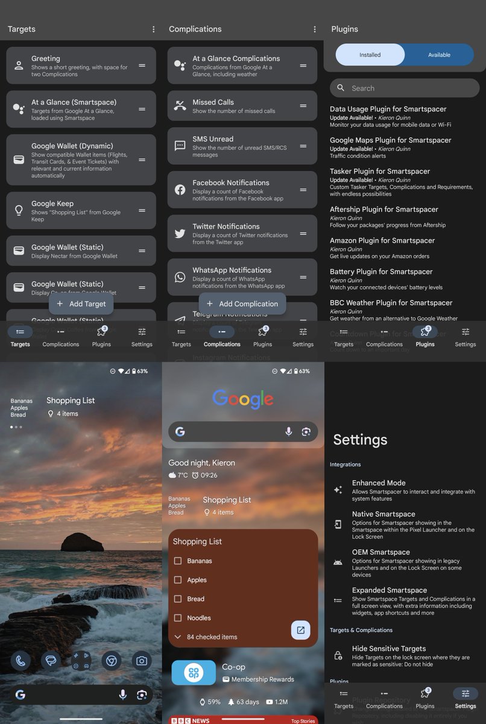Image resolution: width=486 pixels, height=724 pixels.
Task: Tap the SMS Unread message icon
Action: click(x=180, y=145)
